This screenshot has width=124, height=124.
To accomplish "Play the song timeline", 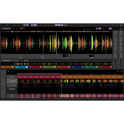I will [x=8, y=71].
